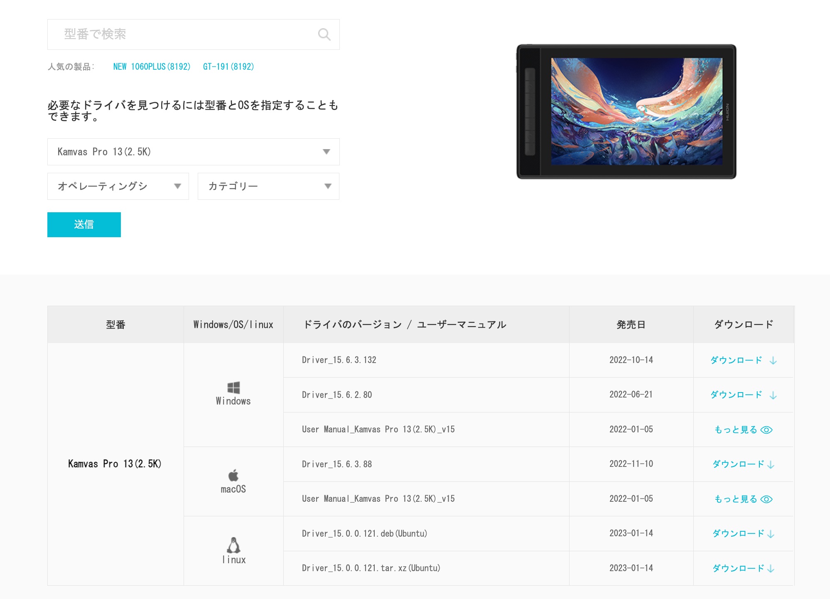The image size is (830, 599).
Task: Expand the カテゴリー category dropdown
Action: click(268, 186)
